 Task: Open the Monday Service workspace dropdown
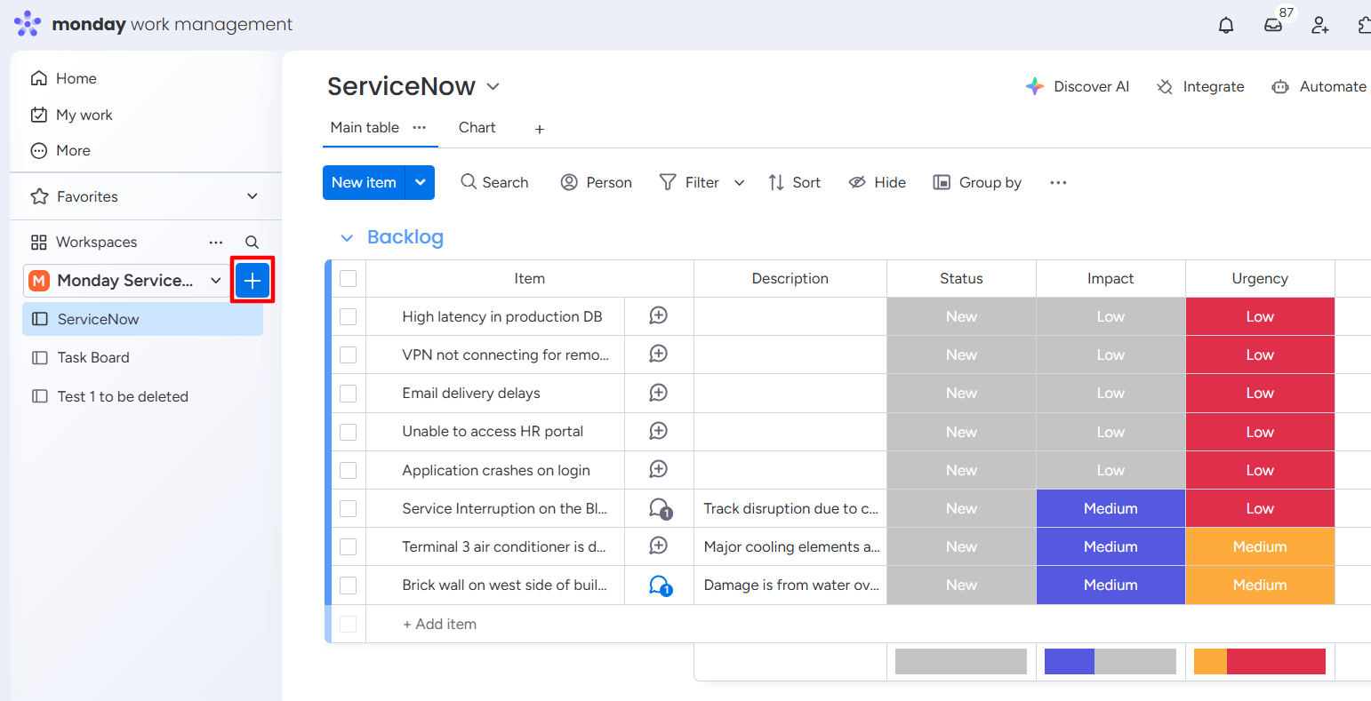click(216, 281)
